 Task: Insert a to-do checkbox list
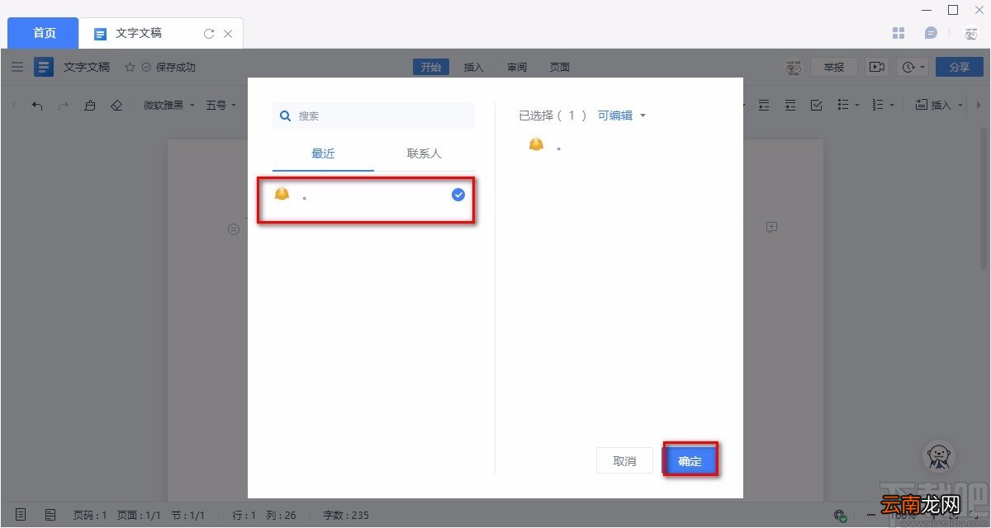[817, 105]
